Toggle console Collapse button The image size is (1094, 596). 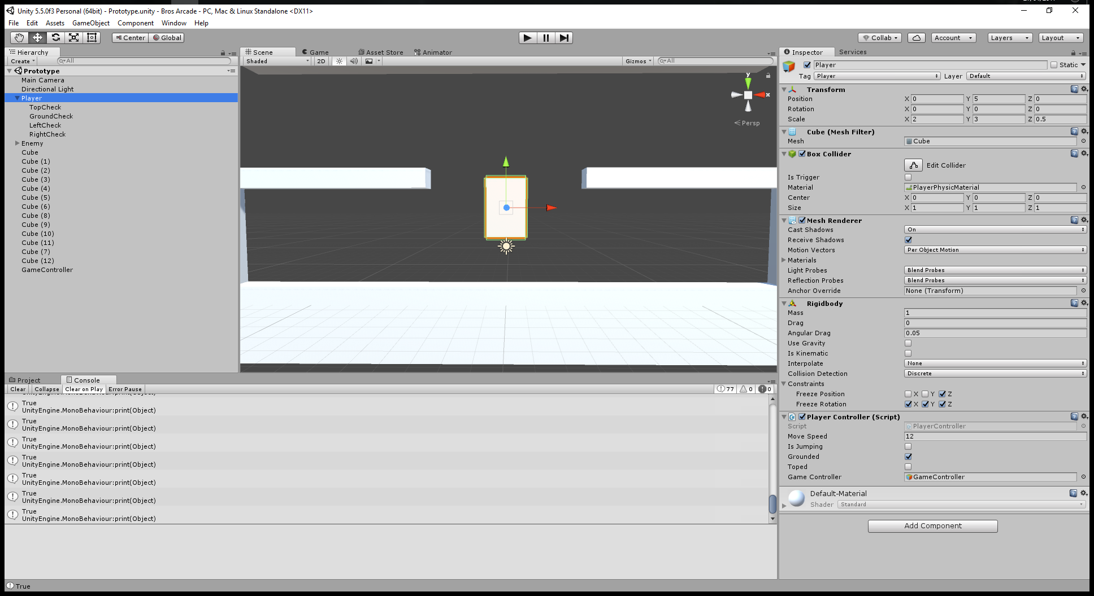(x=46, y=389)
